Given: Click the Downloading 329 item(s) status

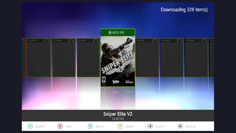Looking at the screenshot, I should [x=184, y=10].
